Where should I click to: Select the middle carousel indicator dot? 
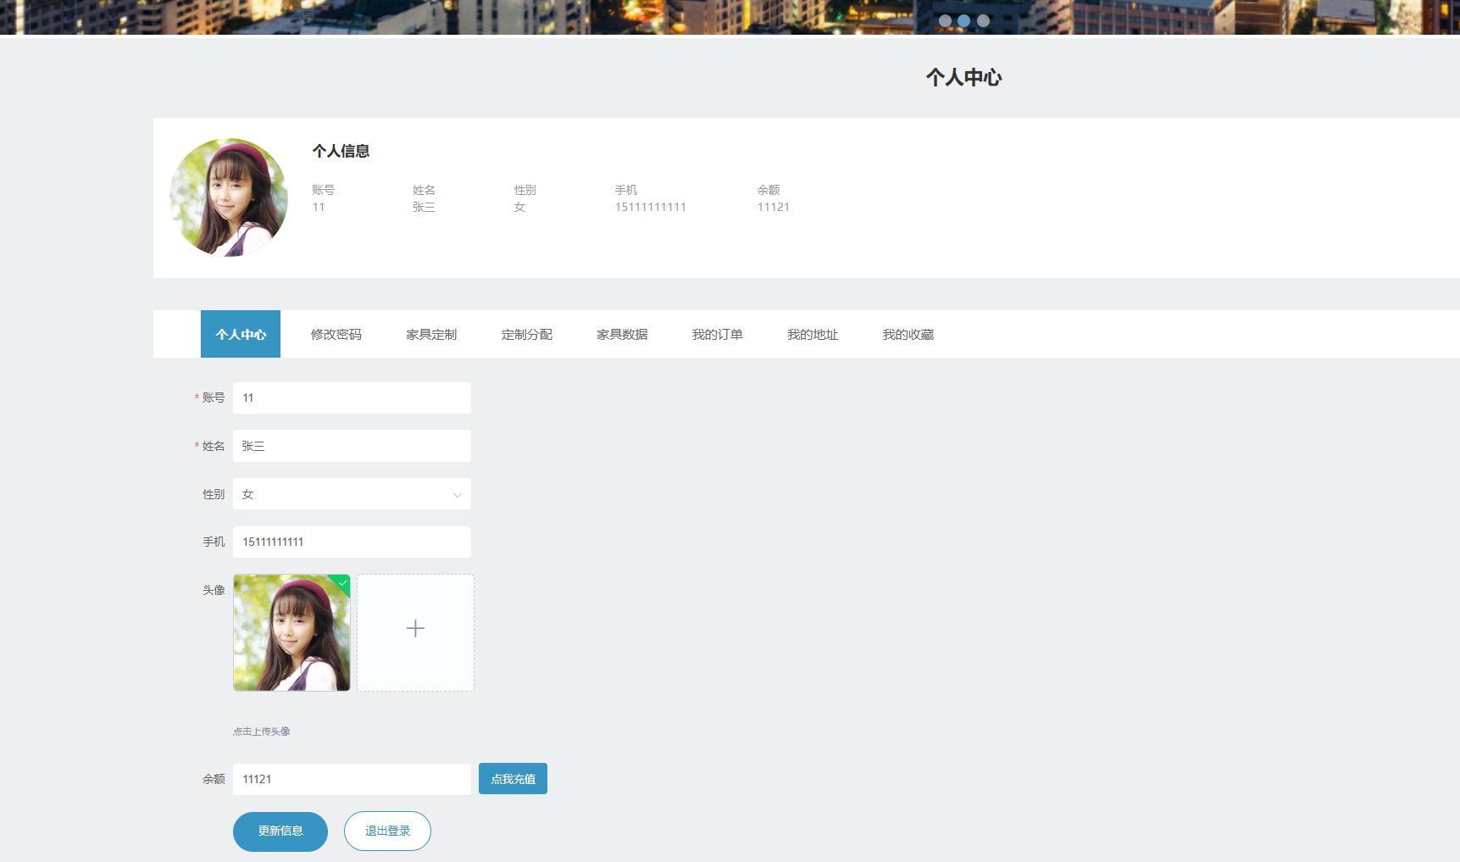[963, 20]
